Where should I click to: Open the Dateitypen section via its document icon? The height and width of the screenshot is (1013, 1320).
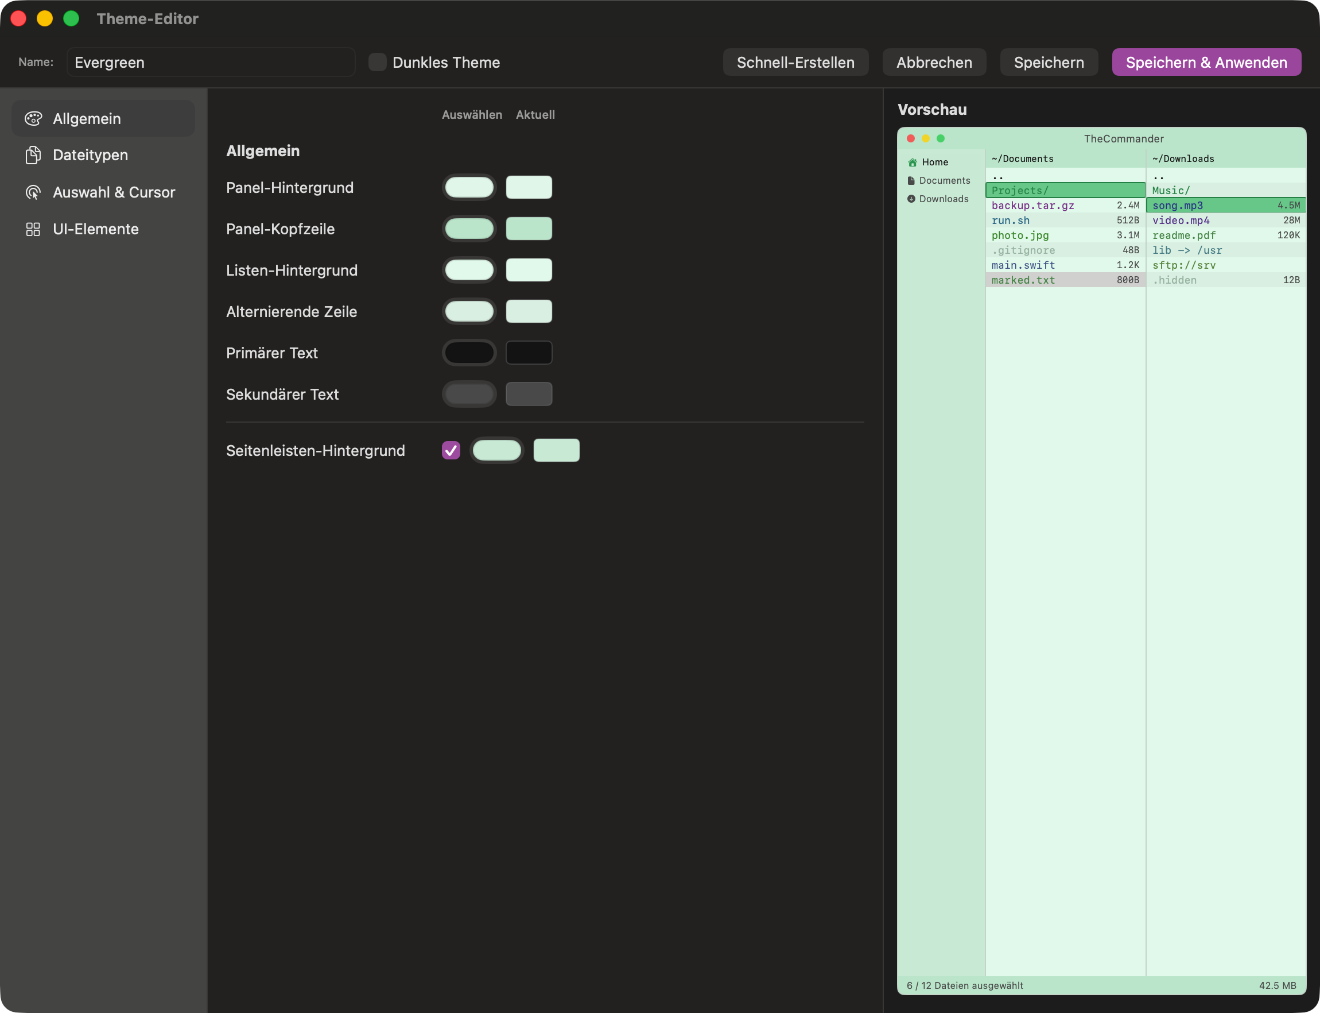click(34, 155)
